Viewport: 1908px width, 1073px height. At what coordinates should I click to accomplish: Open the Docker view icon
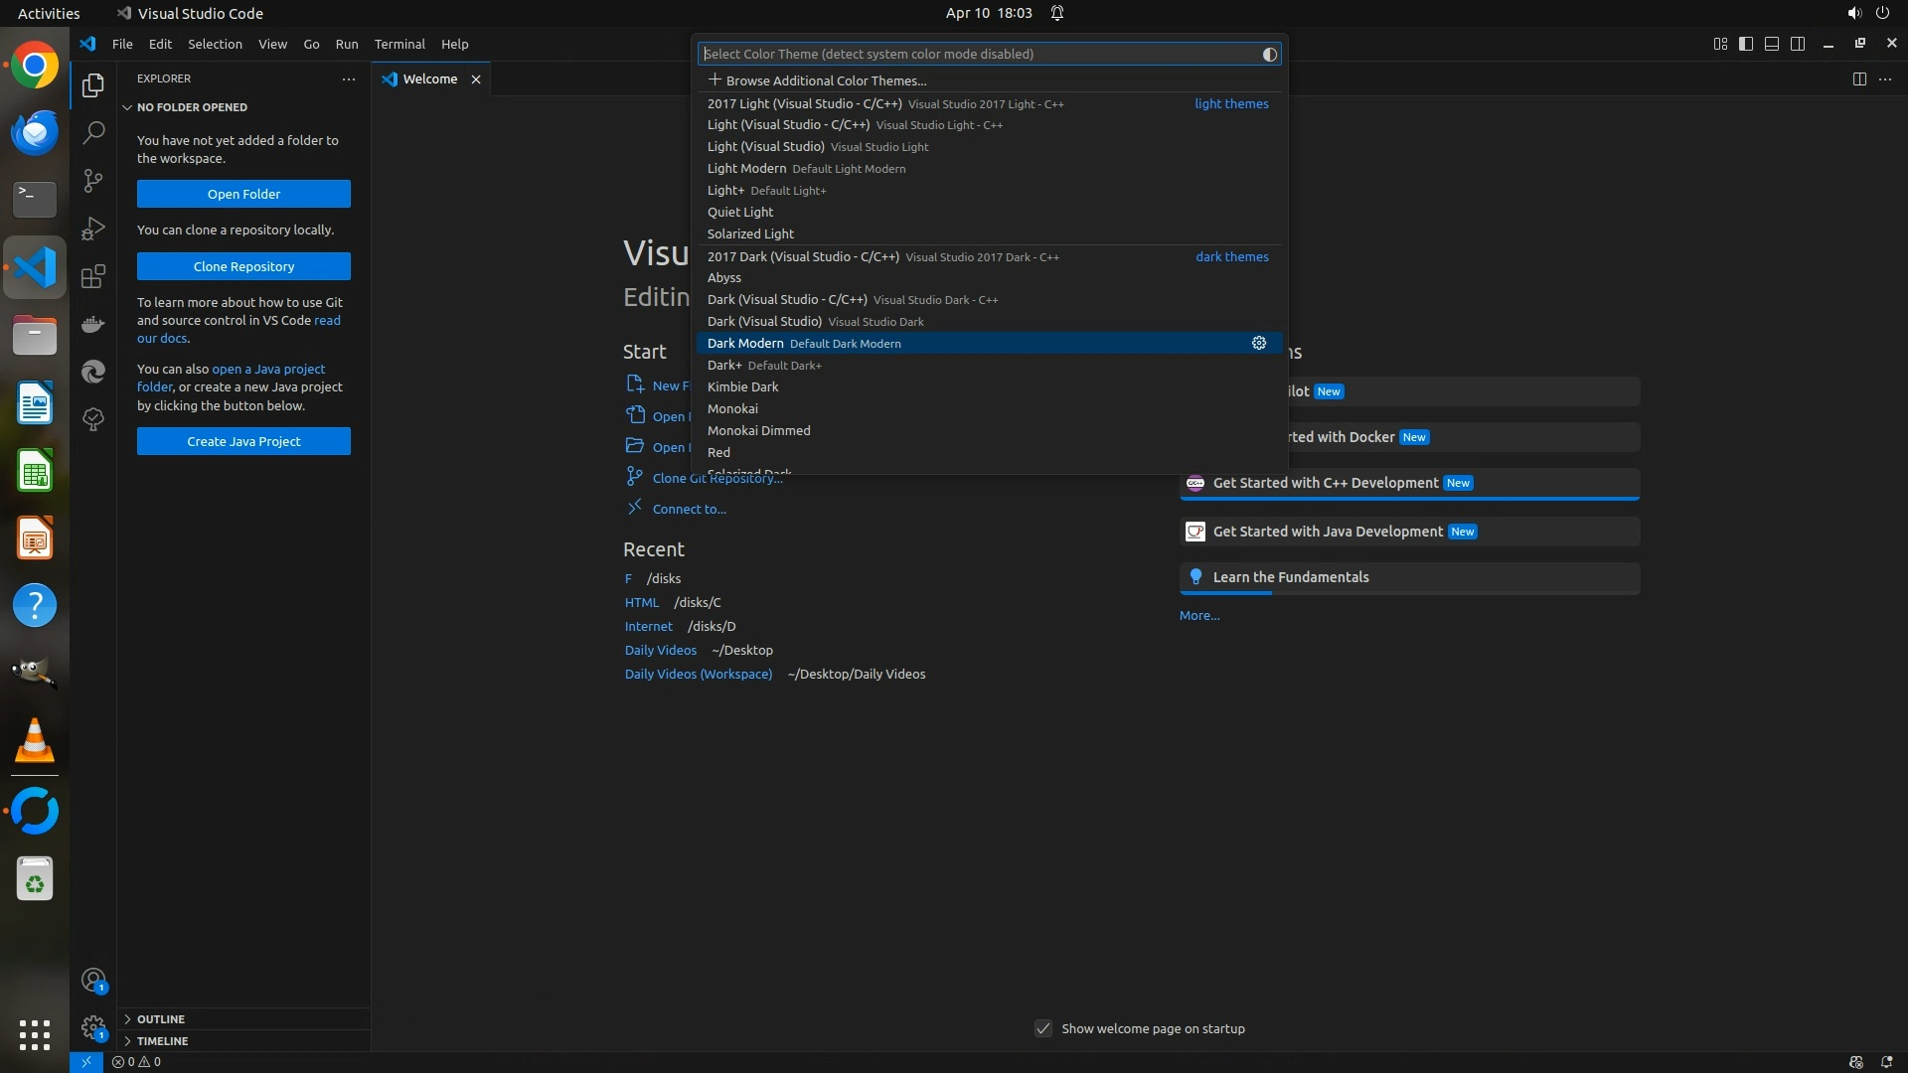(92, 324)
